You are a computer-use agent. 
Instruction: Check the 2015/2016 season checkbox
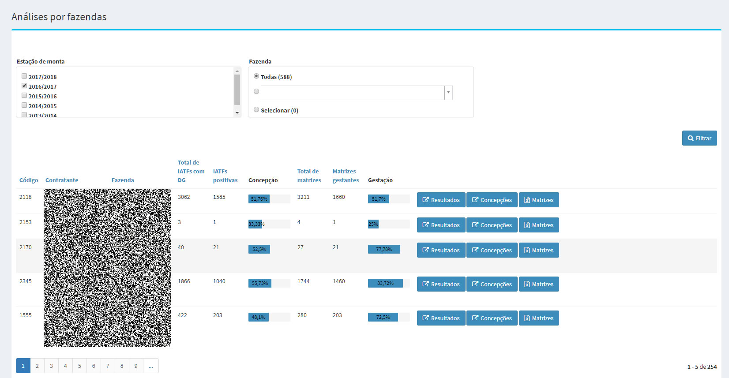pyautogui.click(x=24, y=95)
